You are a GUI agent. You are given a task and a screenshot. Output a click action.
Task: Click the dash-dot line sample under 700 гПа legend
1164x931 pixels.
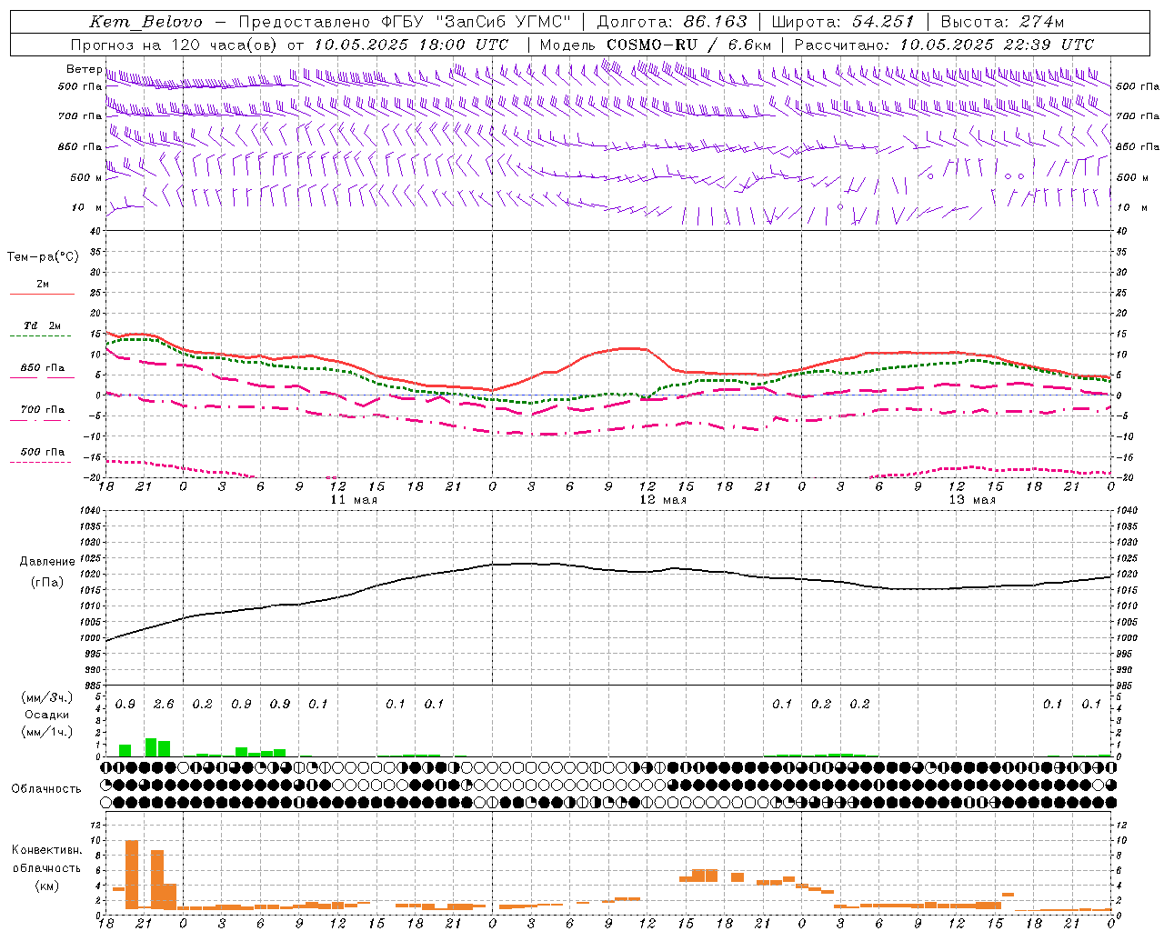[x=40, y=421]
